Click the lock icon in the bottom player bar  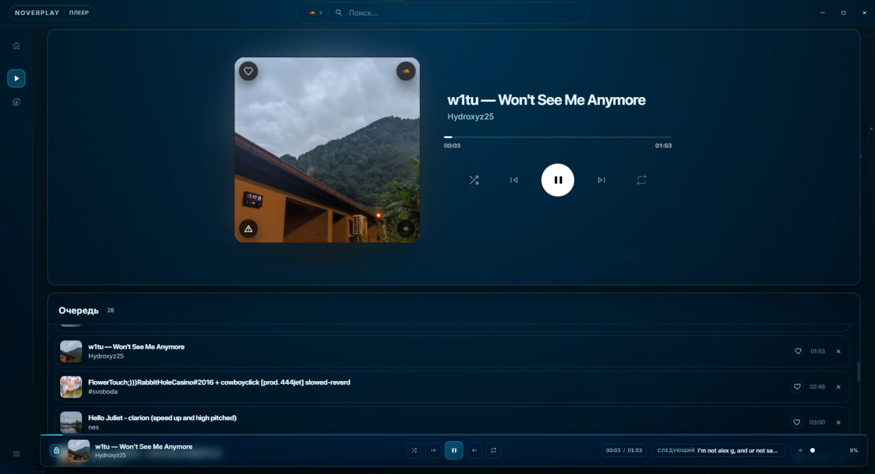pos(56,450)
